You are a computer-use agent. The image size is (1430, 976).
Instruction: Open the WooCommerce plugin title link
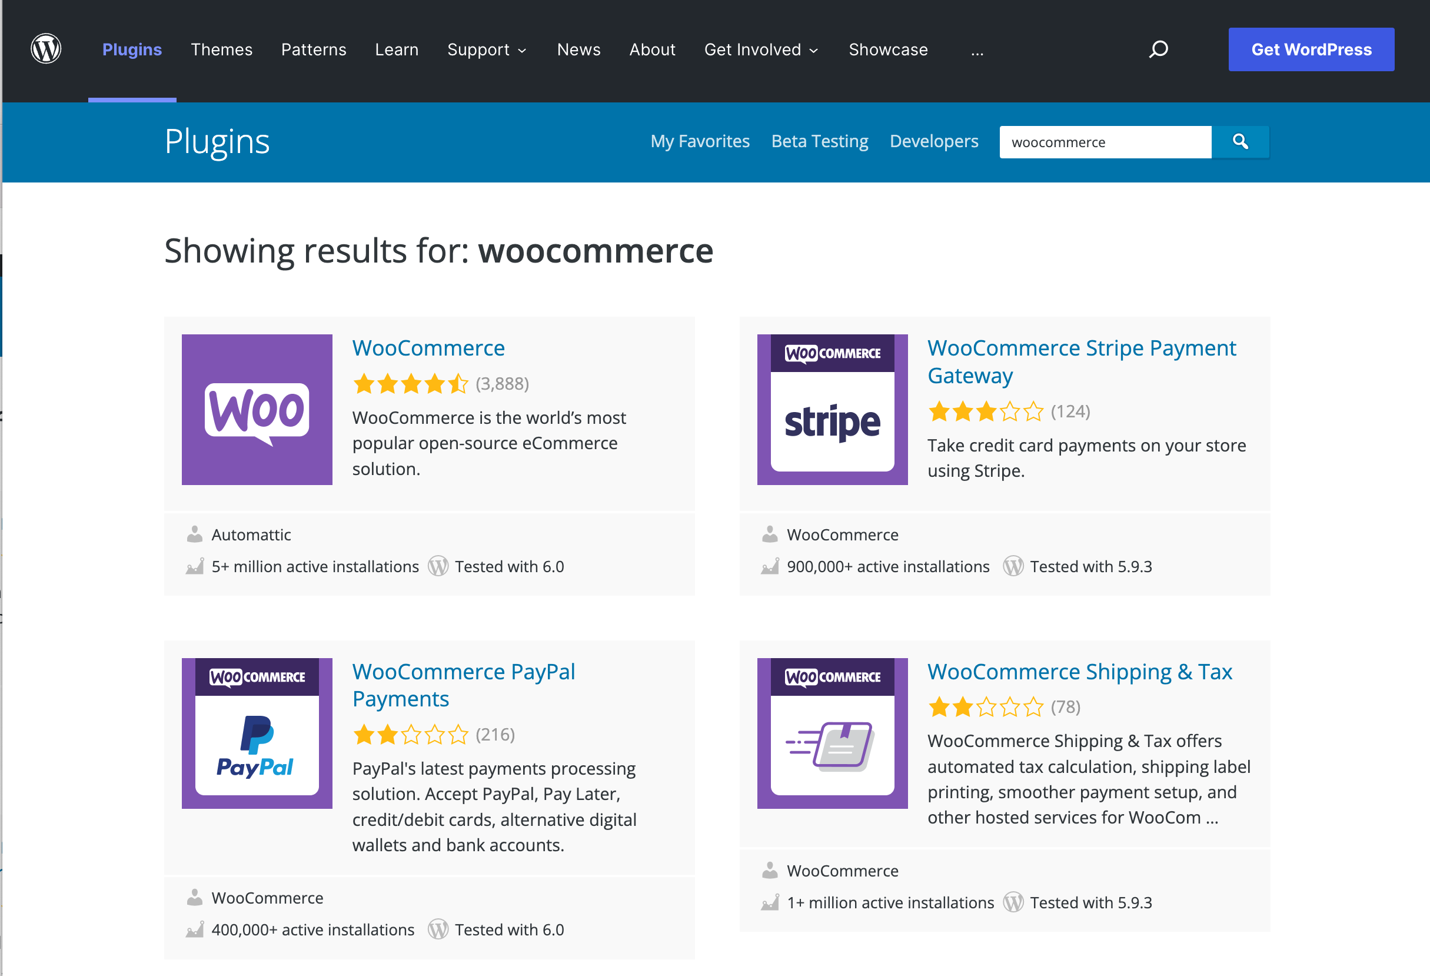[428, 348]
